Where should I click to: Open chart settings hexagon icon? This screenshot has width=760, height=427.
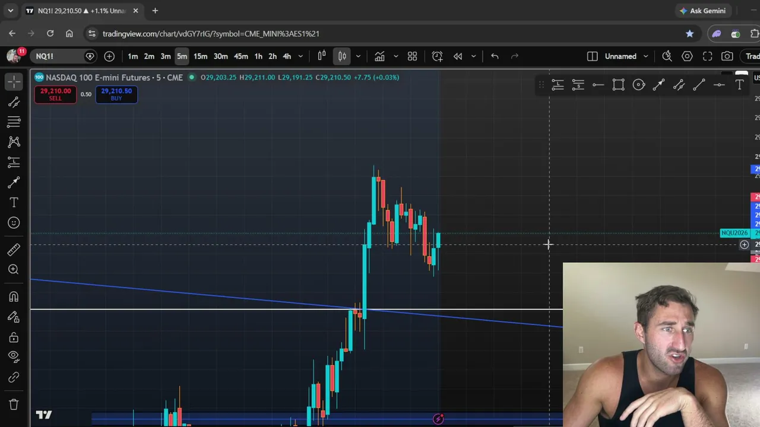click(687, 56)
